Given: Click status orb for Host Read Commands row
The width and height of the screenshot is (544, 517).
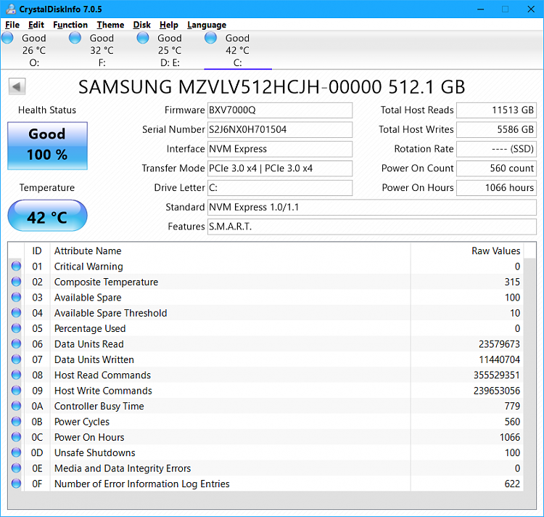Looking at the screenshot, I should [16, 375].
